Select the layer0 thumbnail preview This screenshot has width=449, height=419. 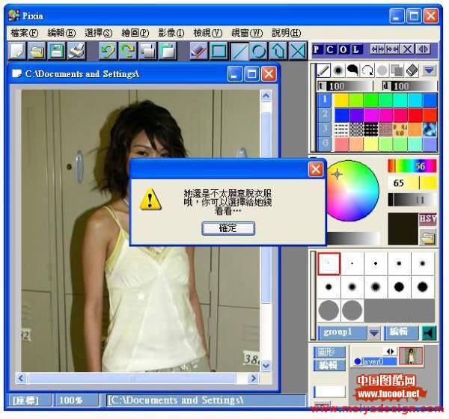[411, 355]
